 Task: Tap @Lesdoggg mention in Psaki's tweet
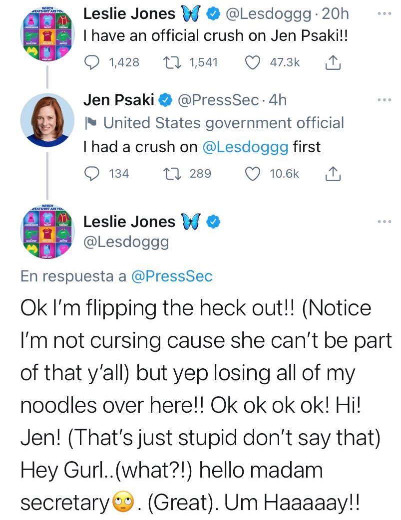click(x=246, y=147)
